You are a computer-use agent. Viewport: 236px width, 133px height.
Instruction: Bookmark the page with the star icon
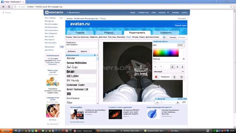231,7
